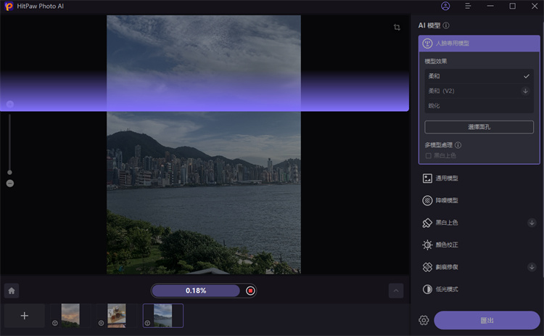Image resolution: width=544 pixels, height=336 pixels.
Task: Click download arrow beside 劃痕修復
Action: [x=532, y=267]
